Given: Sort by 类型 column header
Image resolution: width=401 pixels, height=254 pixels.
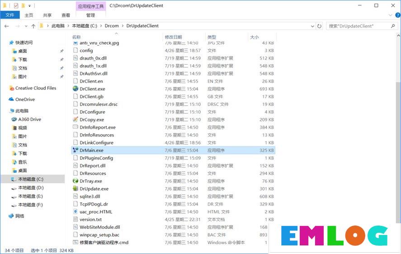Looking at the screenshot, I should coord(212,37).
